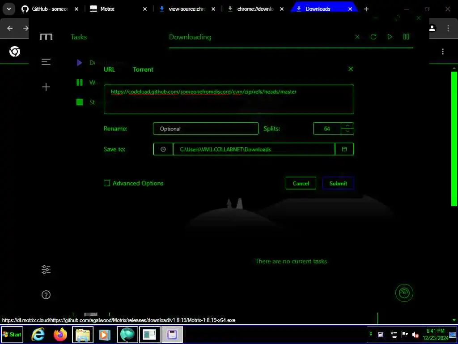This screenshot has height=344, width=458.
Task: Click the Chrome back arrow
Action: [10, 28]
